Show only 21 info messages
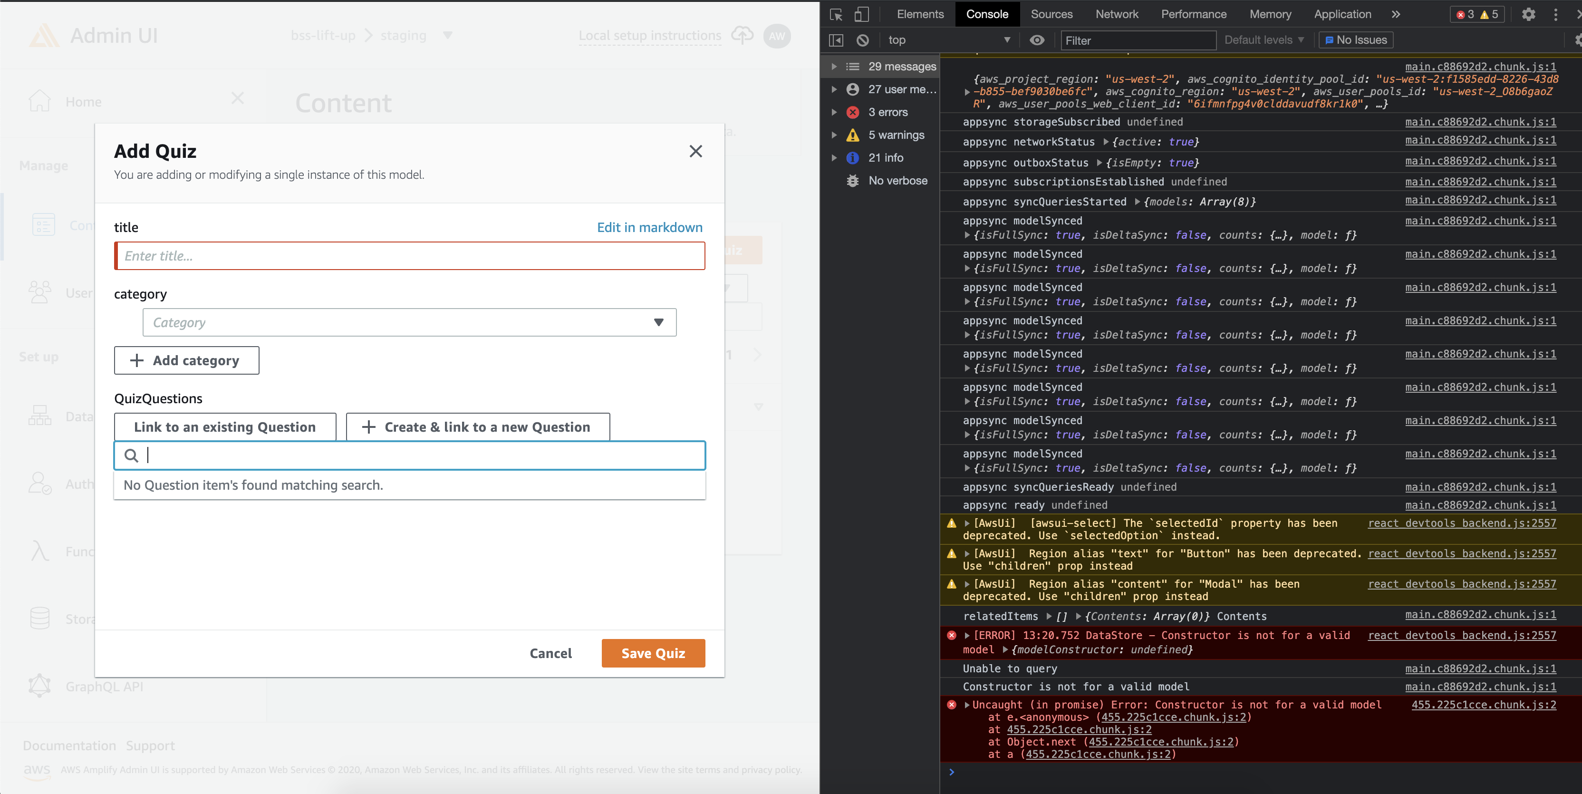 (x=886, y=157)
